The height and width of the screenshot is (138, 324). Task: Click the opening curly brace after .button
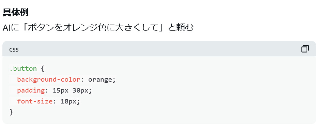(x=43, y=69)
